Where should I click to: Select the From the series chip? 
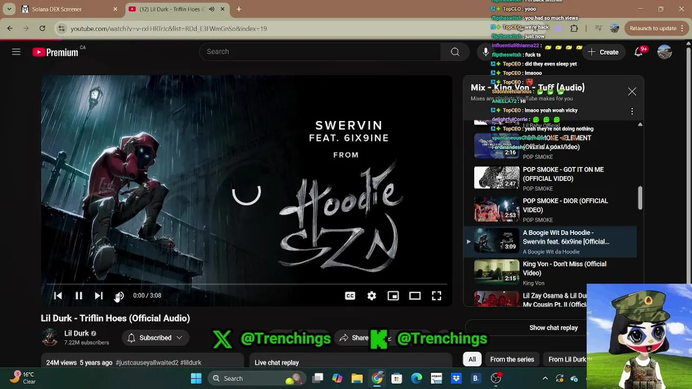(512, 359)
